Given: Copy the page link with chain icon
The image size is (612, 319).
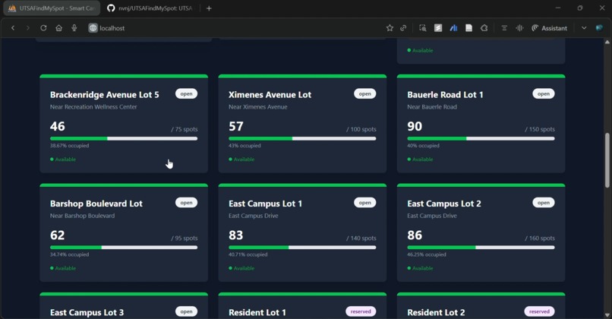Looking at the screenshot, I should click(x=403, y=28).
